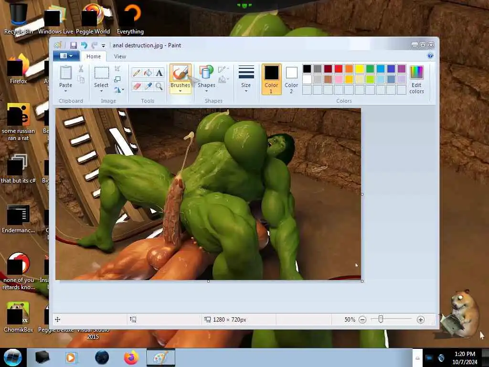This screenshot has width=489, height=367.
Task: Open the media player taskbar icon
Action: [71, 357]
